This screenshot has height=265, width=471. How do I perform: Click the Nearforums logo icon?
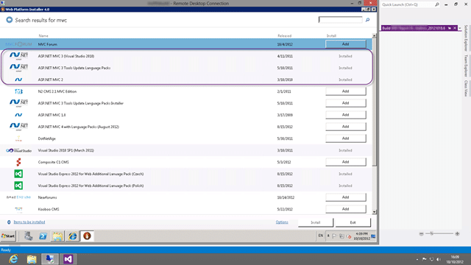18,197
